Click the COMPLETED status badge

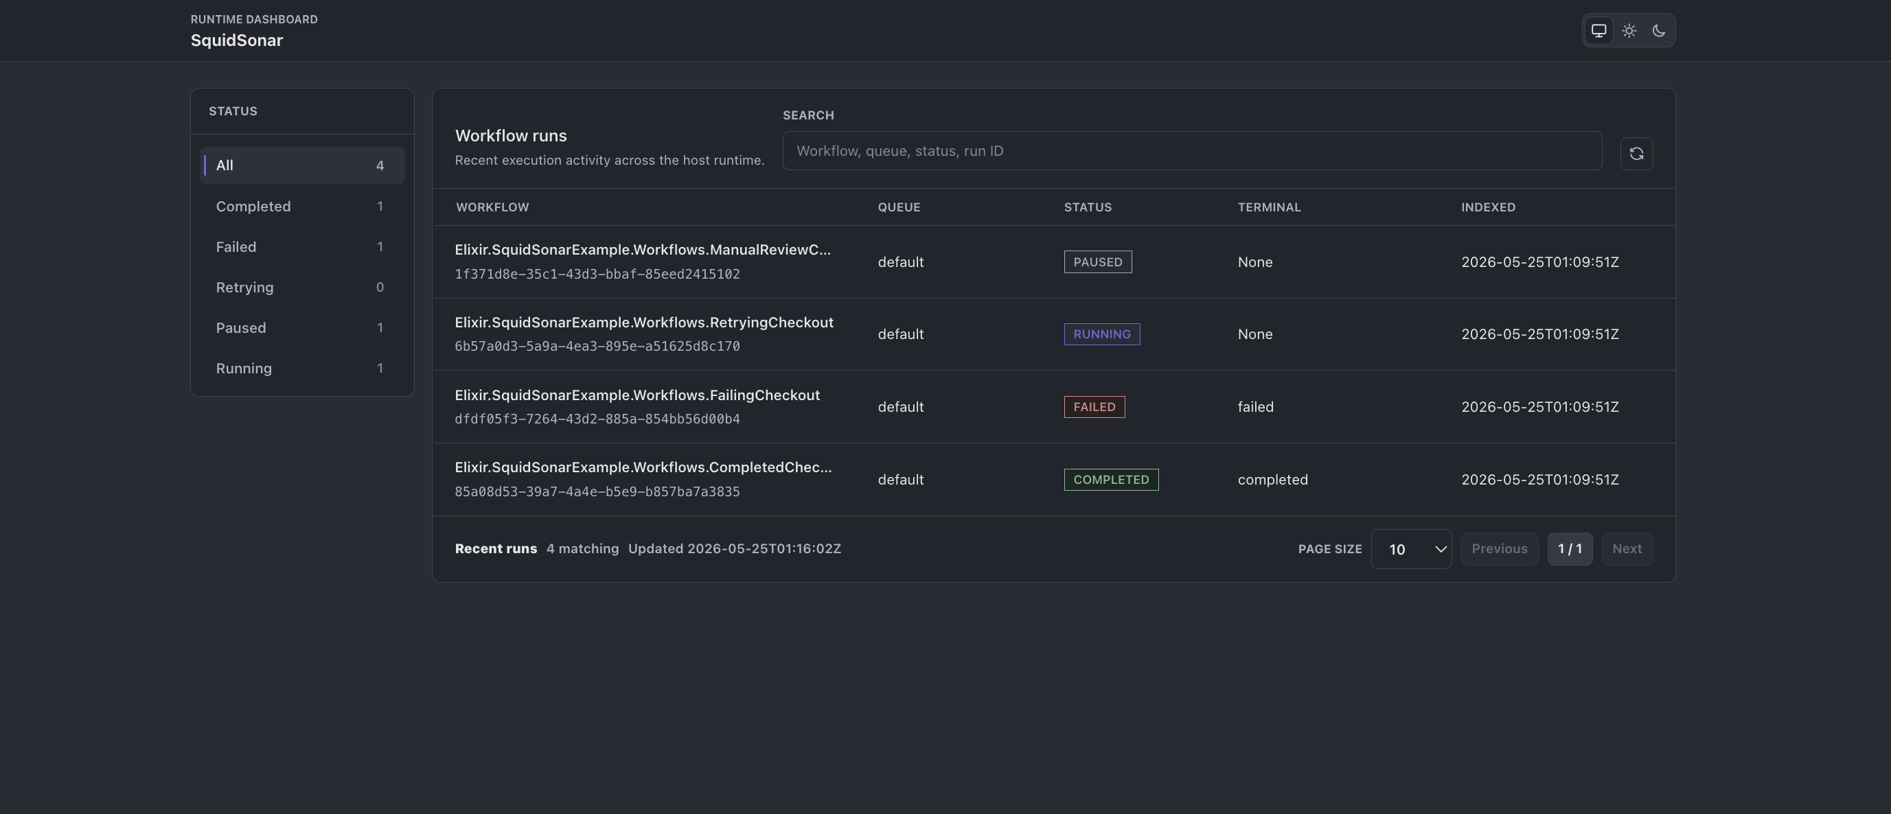pyautogui.click(x=1111, y=479)
